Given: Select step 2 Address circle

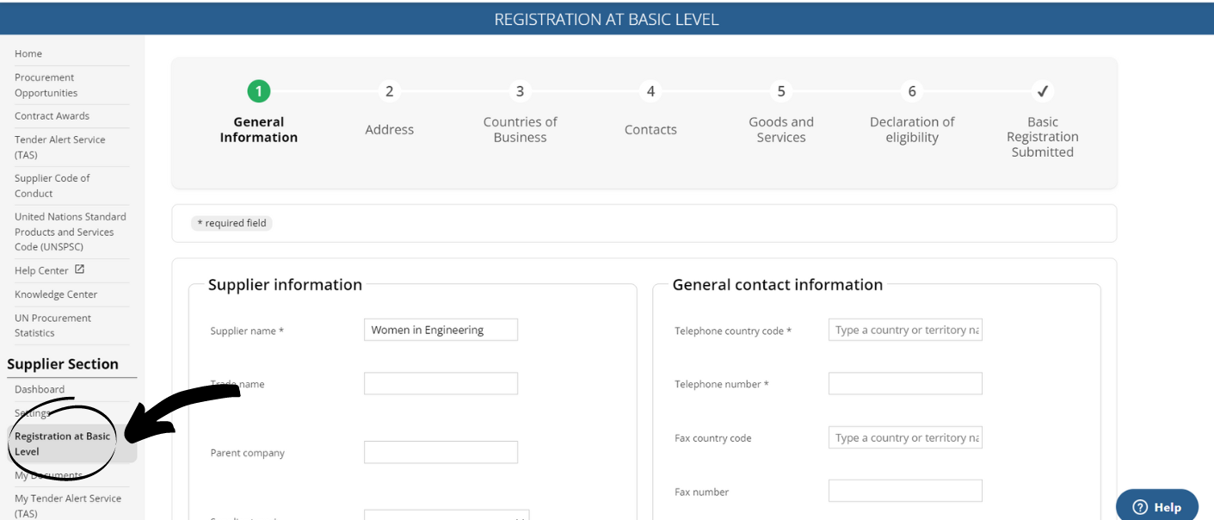Looking at the screenshot, I should pos(390,91).
